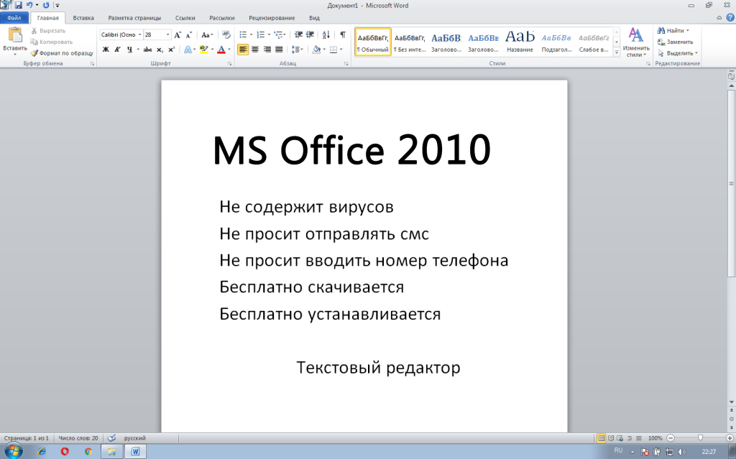
Task: Click the Redo icon in quick access toolbar
Action: pyautogui.click(x=46, y=5)
